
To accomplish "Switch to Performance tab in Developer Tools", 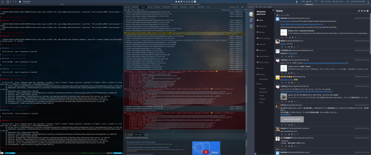I will 166,7.
